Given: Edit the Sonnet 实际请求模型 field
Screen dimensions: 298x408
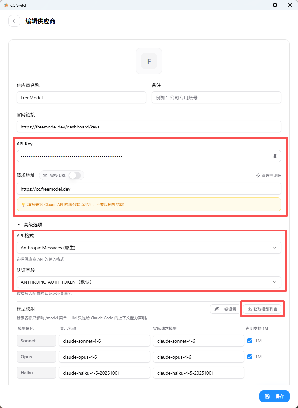Looking at the screenshot, I should [x=199, y=341].
